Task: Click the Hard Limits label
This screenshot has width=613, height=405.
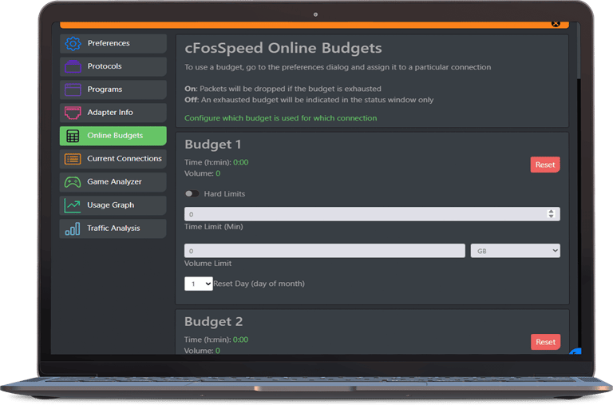Action: pyautogui.click(x=224, y=193)
